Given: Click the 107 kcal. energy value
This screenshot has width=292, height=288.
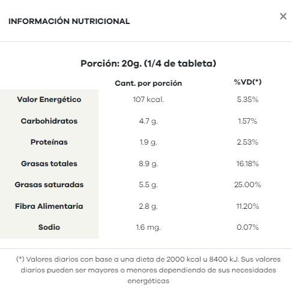Looking at the screenshot, I should tap(148, 100).
